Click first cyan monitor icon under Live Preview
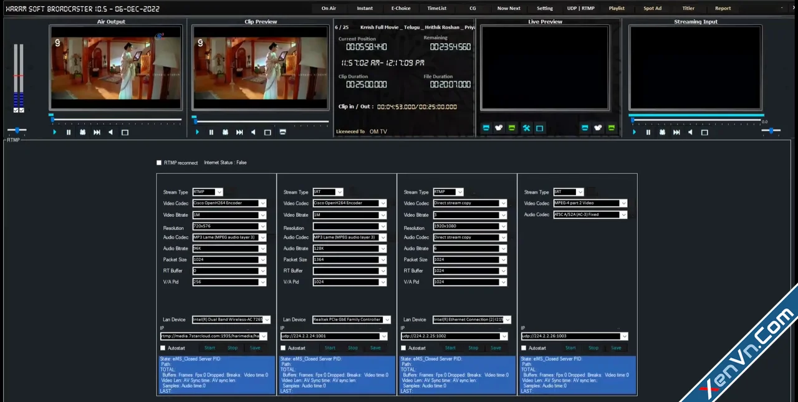 click(x=486, y=128)
